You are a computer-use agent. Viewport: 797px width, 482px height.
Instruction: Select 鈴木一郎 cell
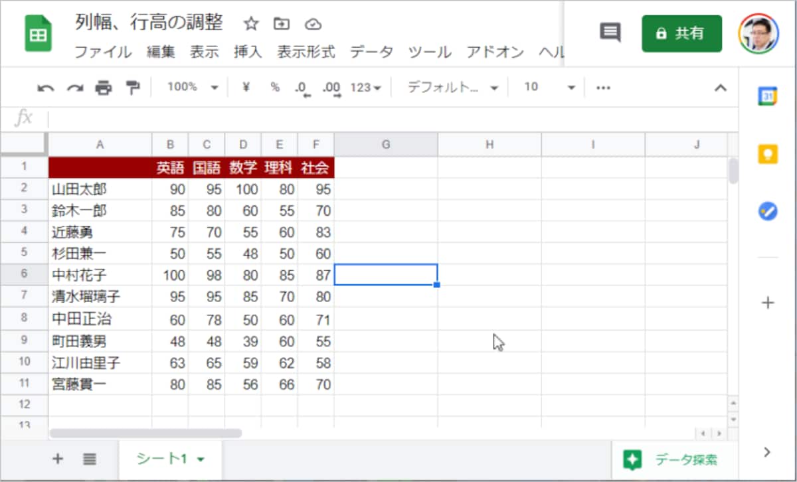[100, 211]
